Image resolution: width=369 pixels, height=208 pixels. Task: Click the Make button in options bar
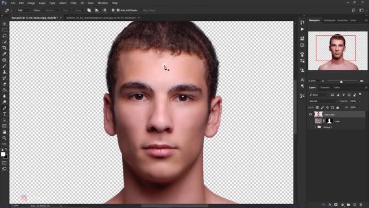coord(37,10)
